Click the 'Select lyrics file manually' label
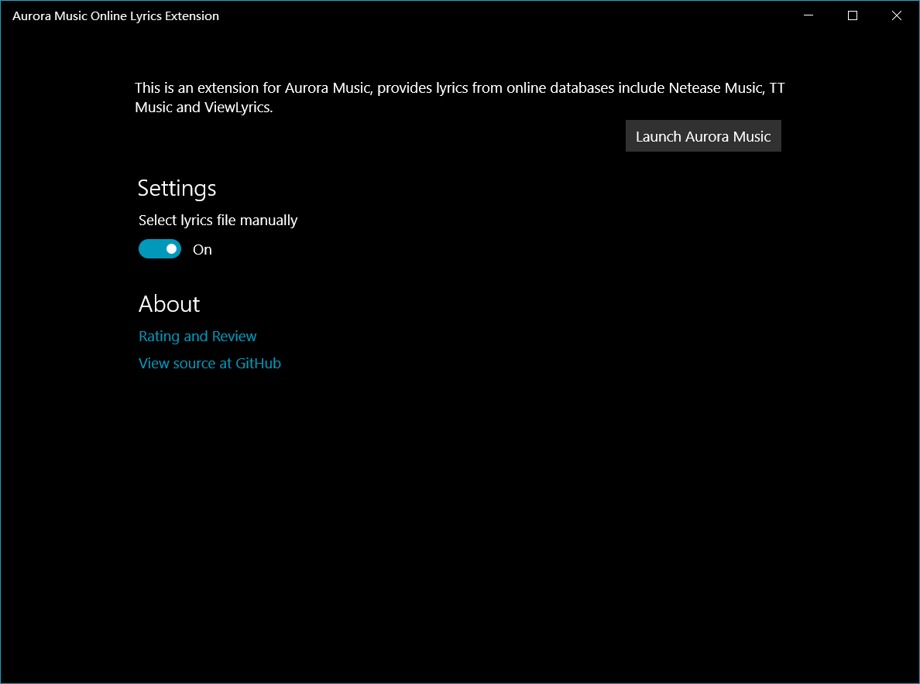Screen dimensions: 920x684 pyautogui.click(x=218, y=221)
